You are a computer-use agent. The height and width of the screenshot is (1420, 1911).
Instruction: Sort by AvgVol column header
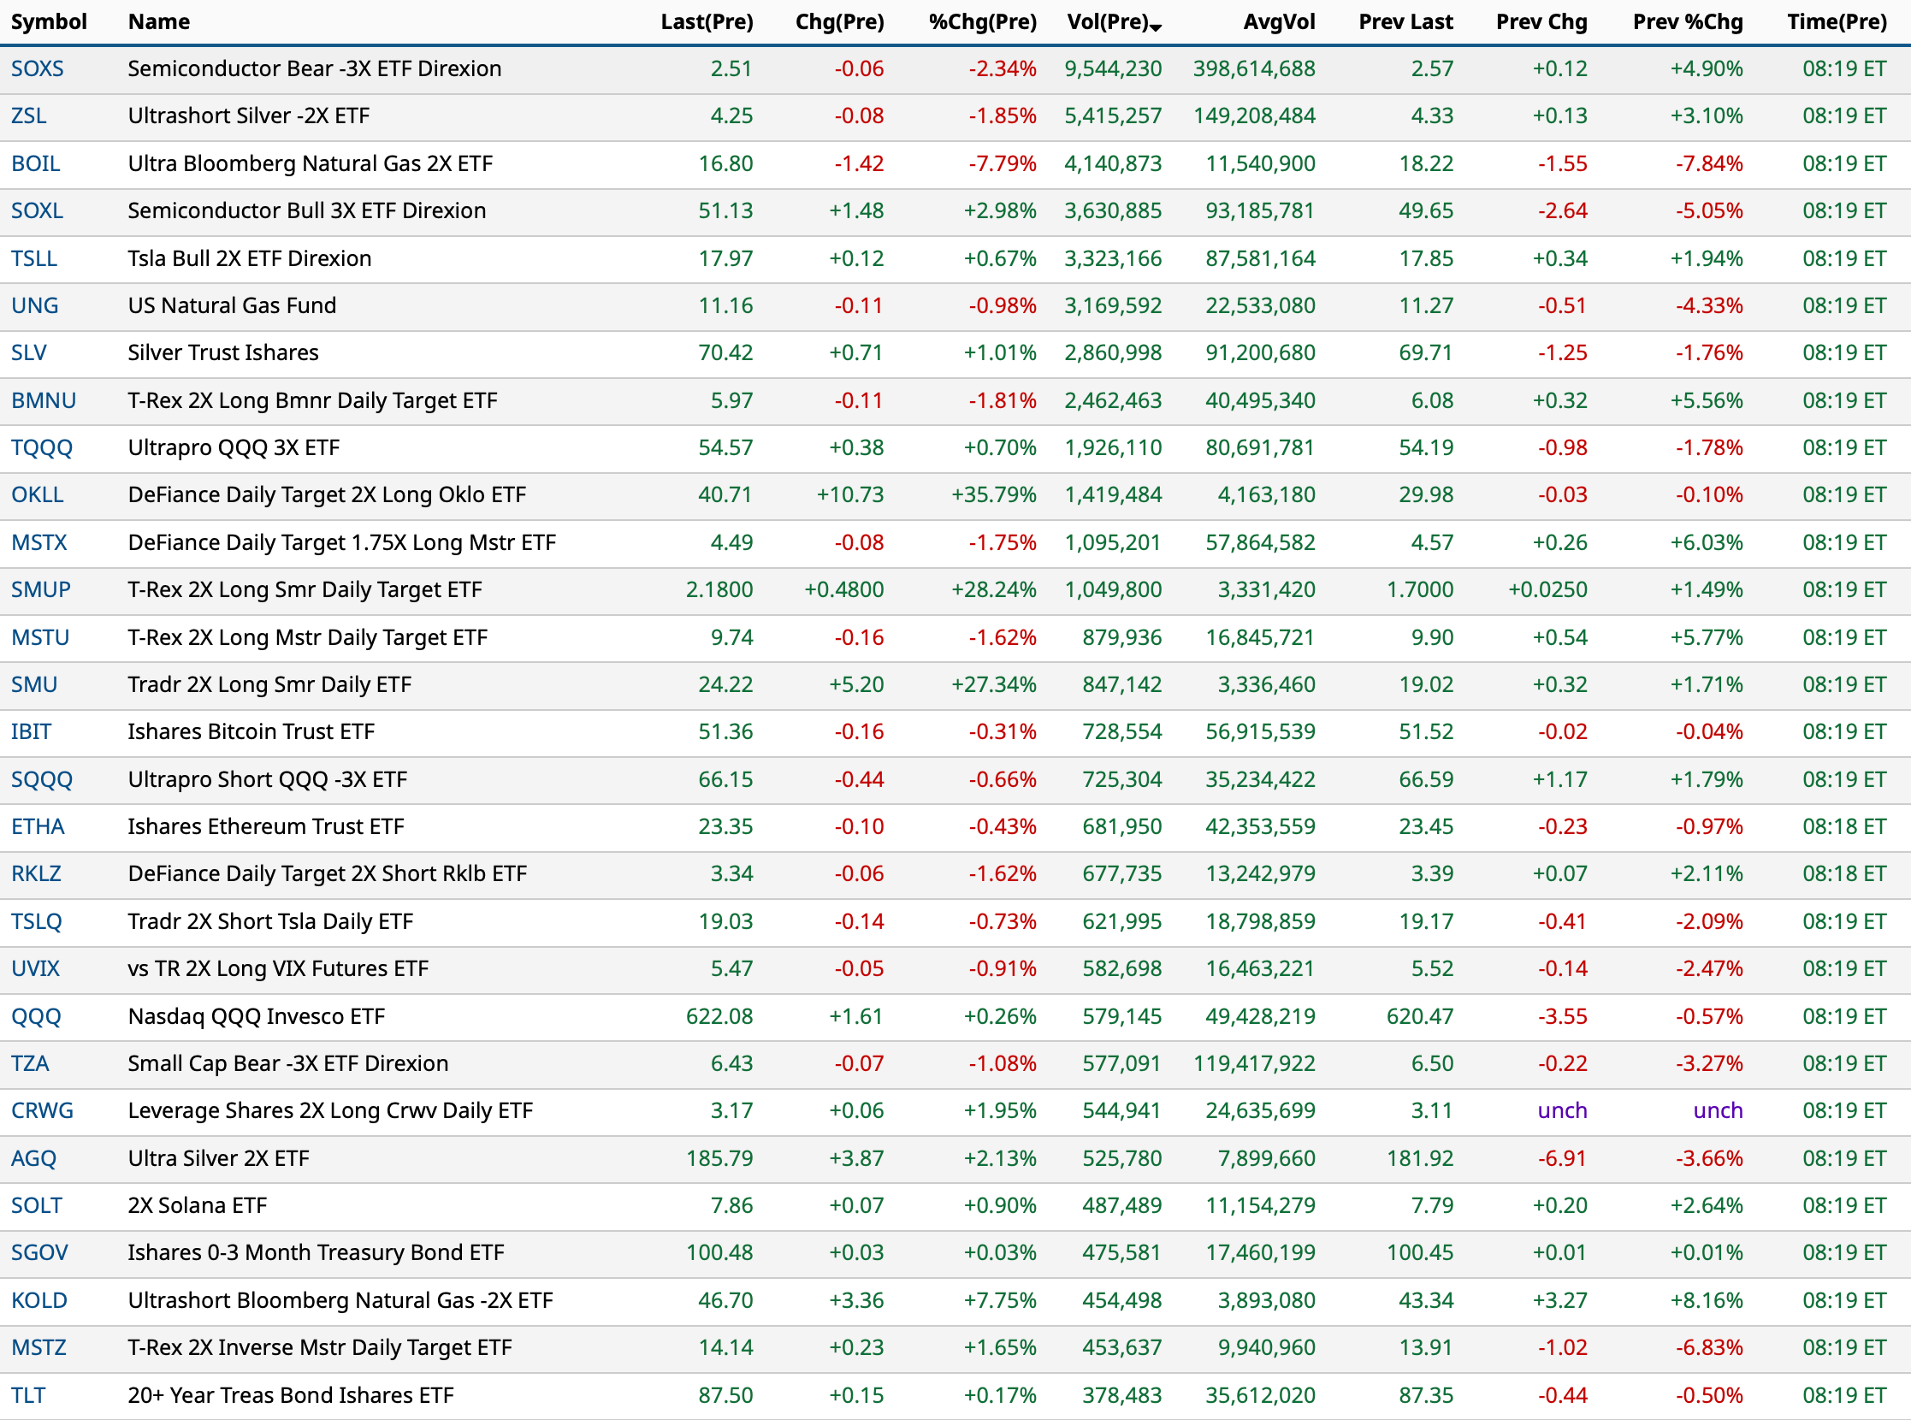(x=1278, y=21)
